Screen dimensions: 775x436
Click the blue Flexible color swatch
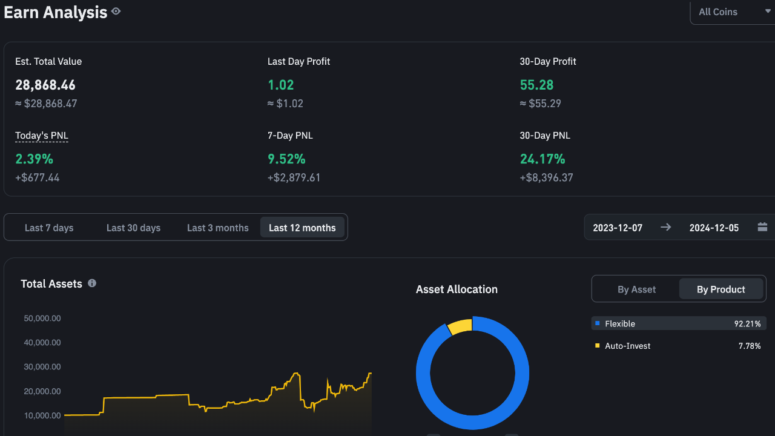597,323
